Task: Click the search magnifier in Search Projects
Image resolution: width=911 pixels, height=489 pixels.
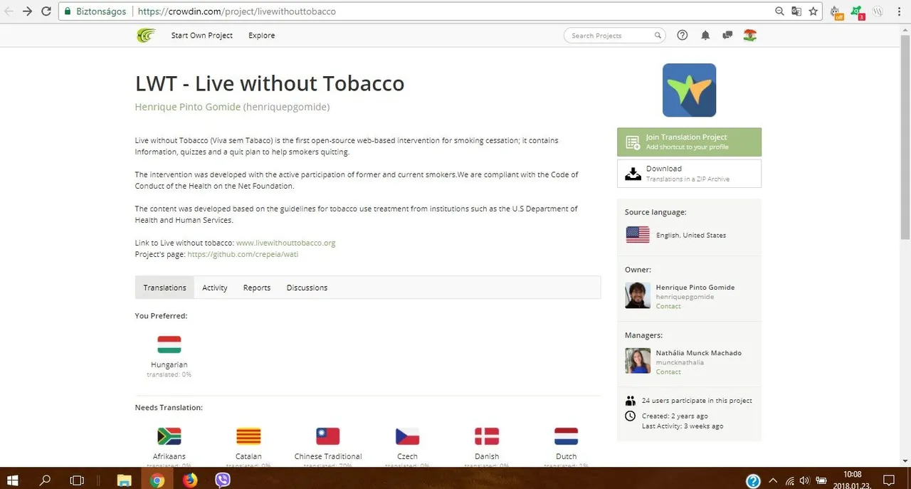Action: point(658,36)
